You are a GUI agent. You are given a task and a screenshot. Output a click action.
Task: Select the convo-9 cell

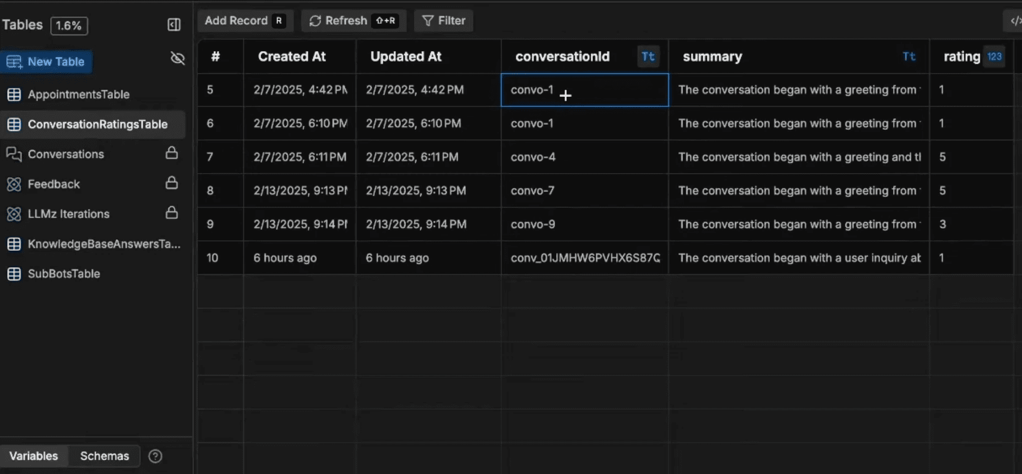(585, 224)
